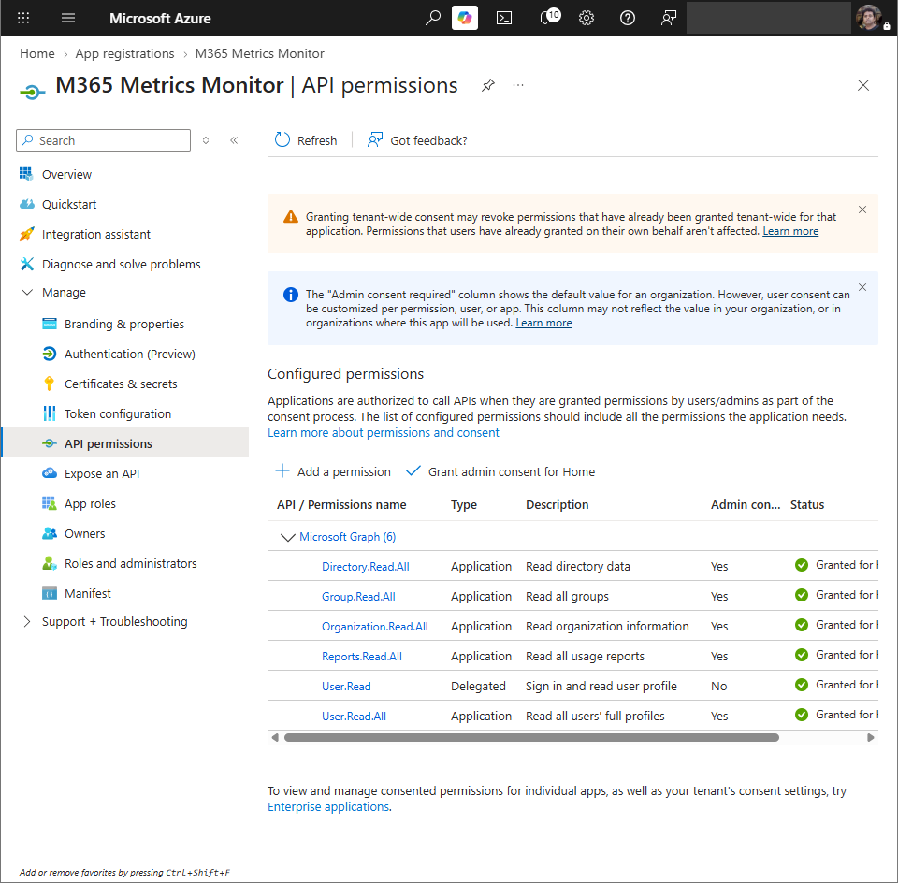The image size is (898, 883).
Task: Collapse the Microsoft Graph (6) group
Action: point(287,537)
